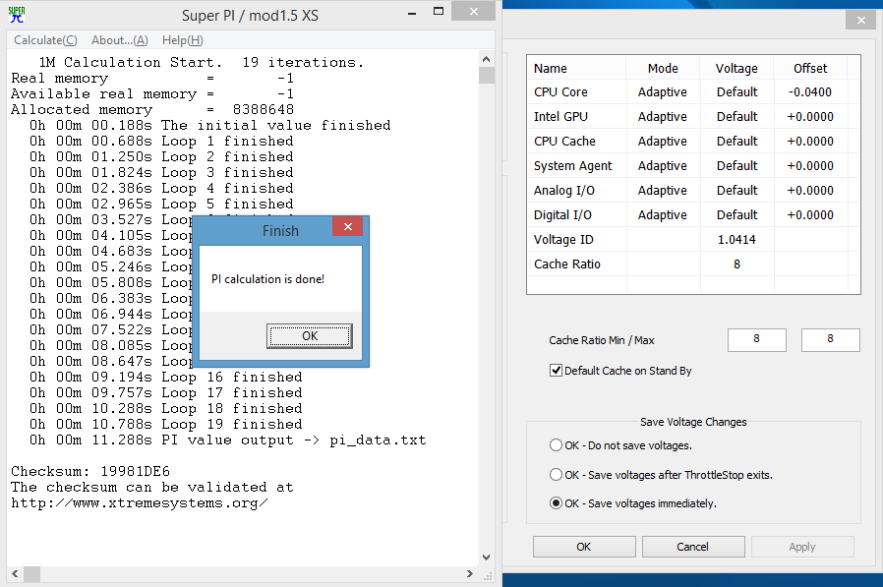Screen dimensions: 883x587
Task: Open the Calculate menu
Action: (x=45, y=40)
